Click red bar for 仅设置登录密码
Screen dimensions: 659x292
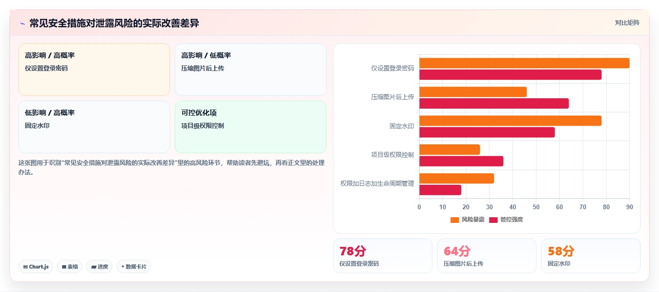coord(510,74)
